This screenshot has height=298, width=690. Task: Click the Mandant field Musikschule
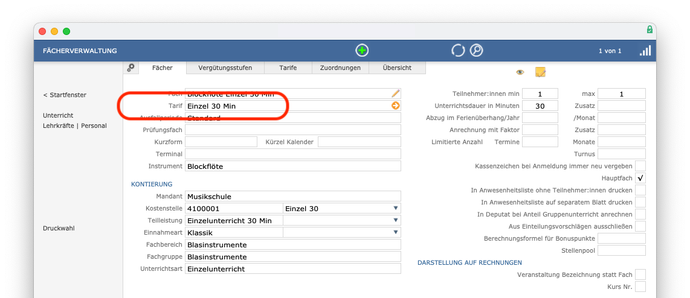pyautogui.click(x=293, y=196)
